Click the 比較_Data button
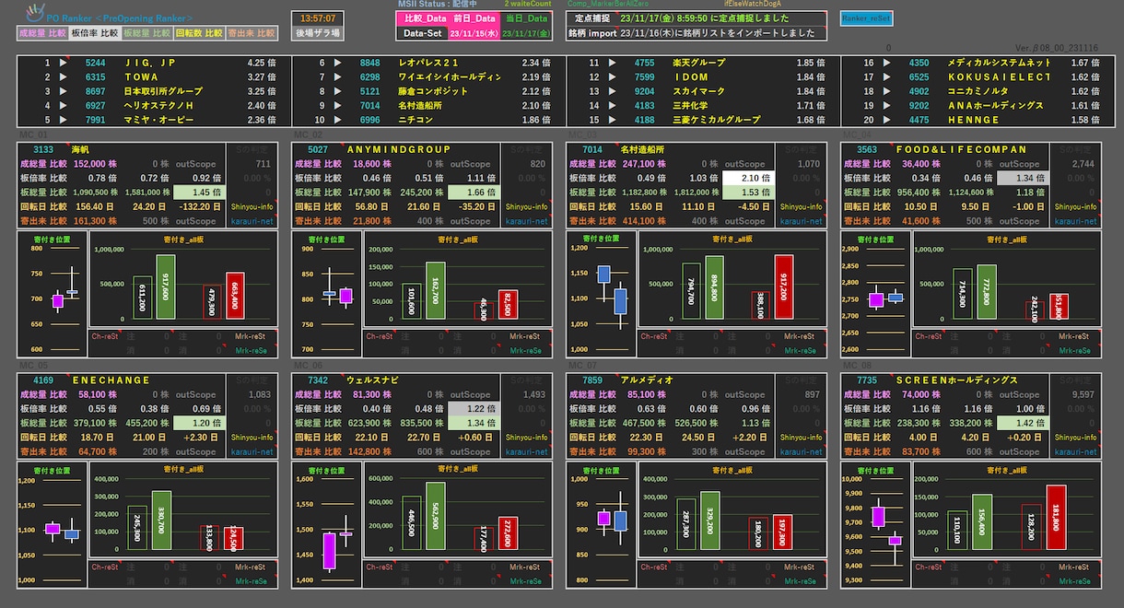The width and height of the screenshot is (1124, 608). pyautogui.click(x=423, y=18)
